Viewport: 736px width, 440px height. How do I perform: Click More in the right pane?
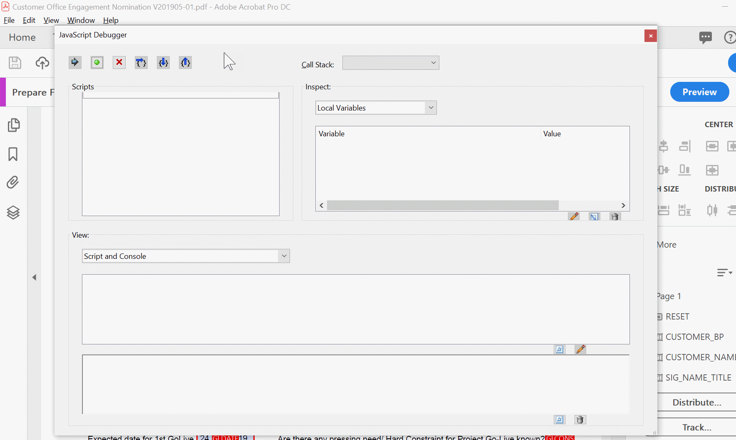point(667,245)
